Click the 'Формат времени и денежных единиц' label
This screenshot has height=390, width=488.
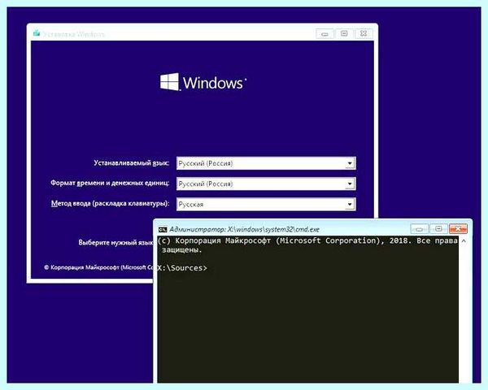110,183
